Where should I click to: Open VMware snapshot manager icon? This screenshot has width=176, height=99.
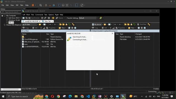tap(54, 5)
